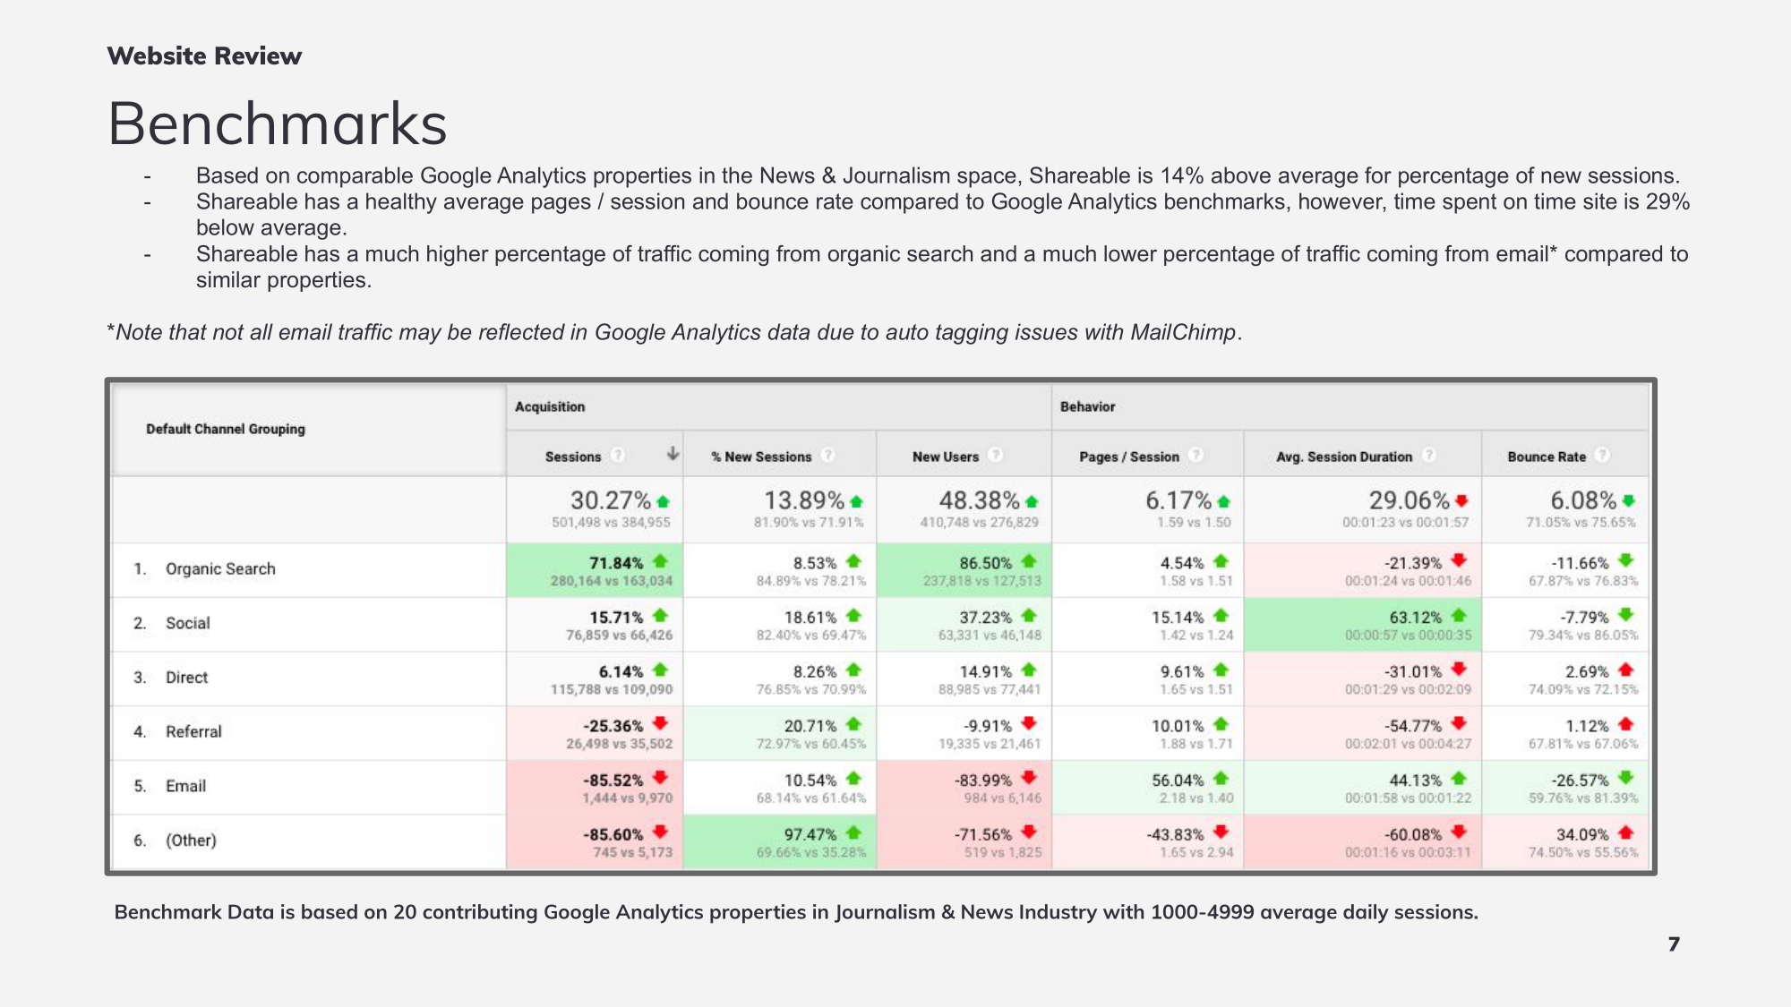Click the Sessions column help icon
The image size is (1791, 1007).
point(617,456)
